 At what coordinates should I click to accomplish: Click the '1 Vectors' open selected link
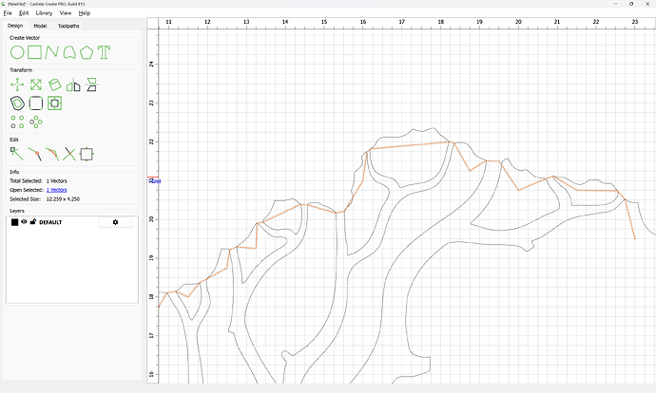pyautogui.click(x=56, y=190)
